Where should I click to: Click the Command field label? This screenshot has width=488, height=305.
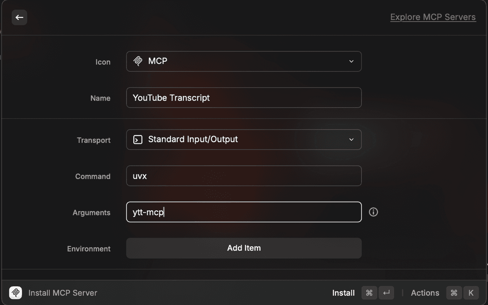click(x=93, y=176)
